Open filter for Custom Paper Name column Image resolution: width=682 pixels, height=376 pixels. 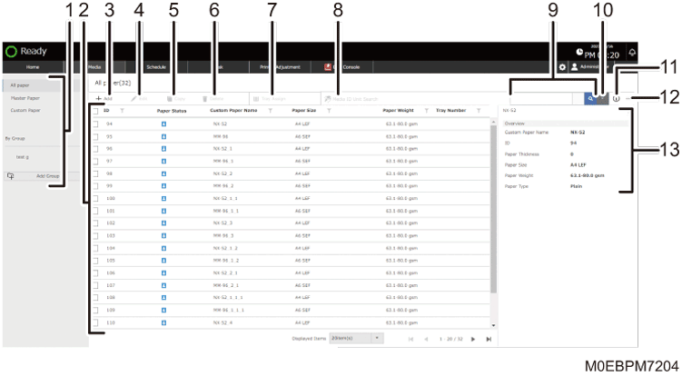pos(271,110)
